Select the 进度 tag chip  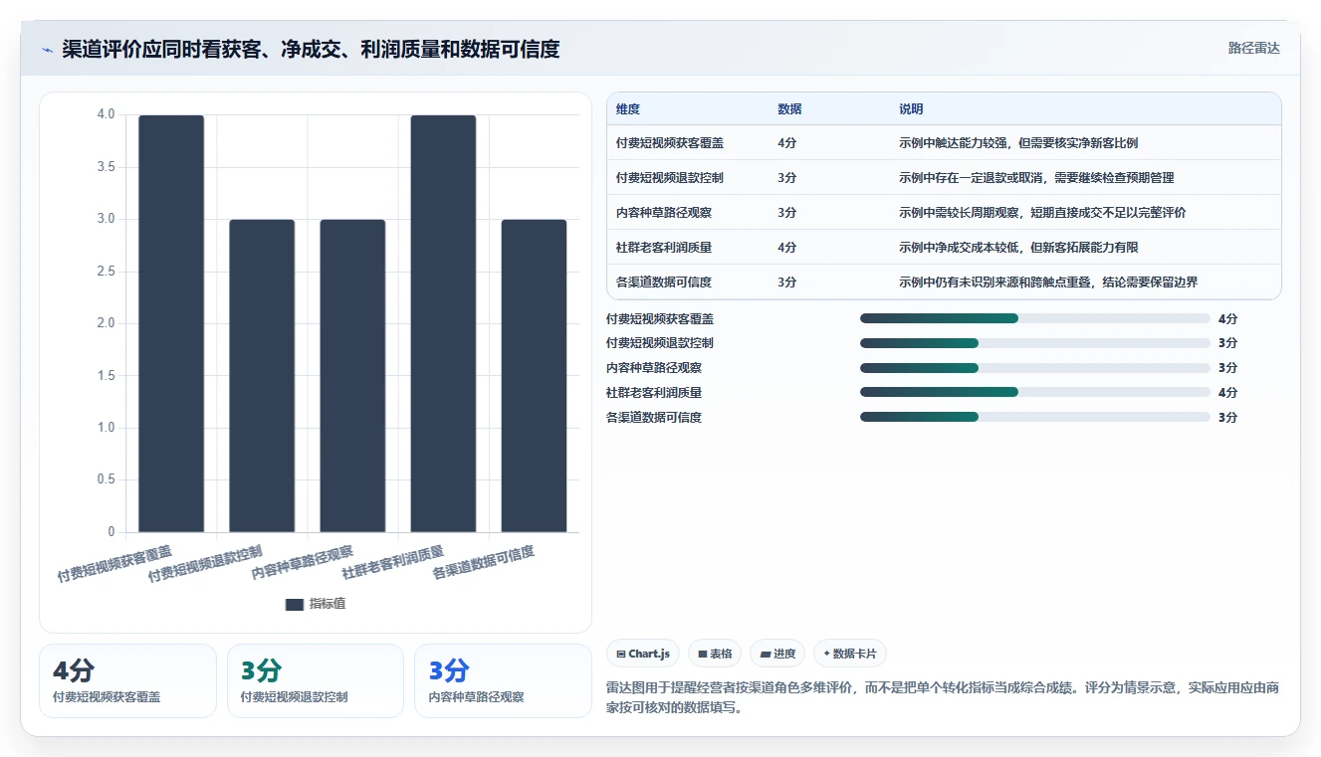(x=777, y=654)
